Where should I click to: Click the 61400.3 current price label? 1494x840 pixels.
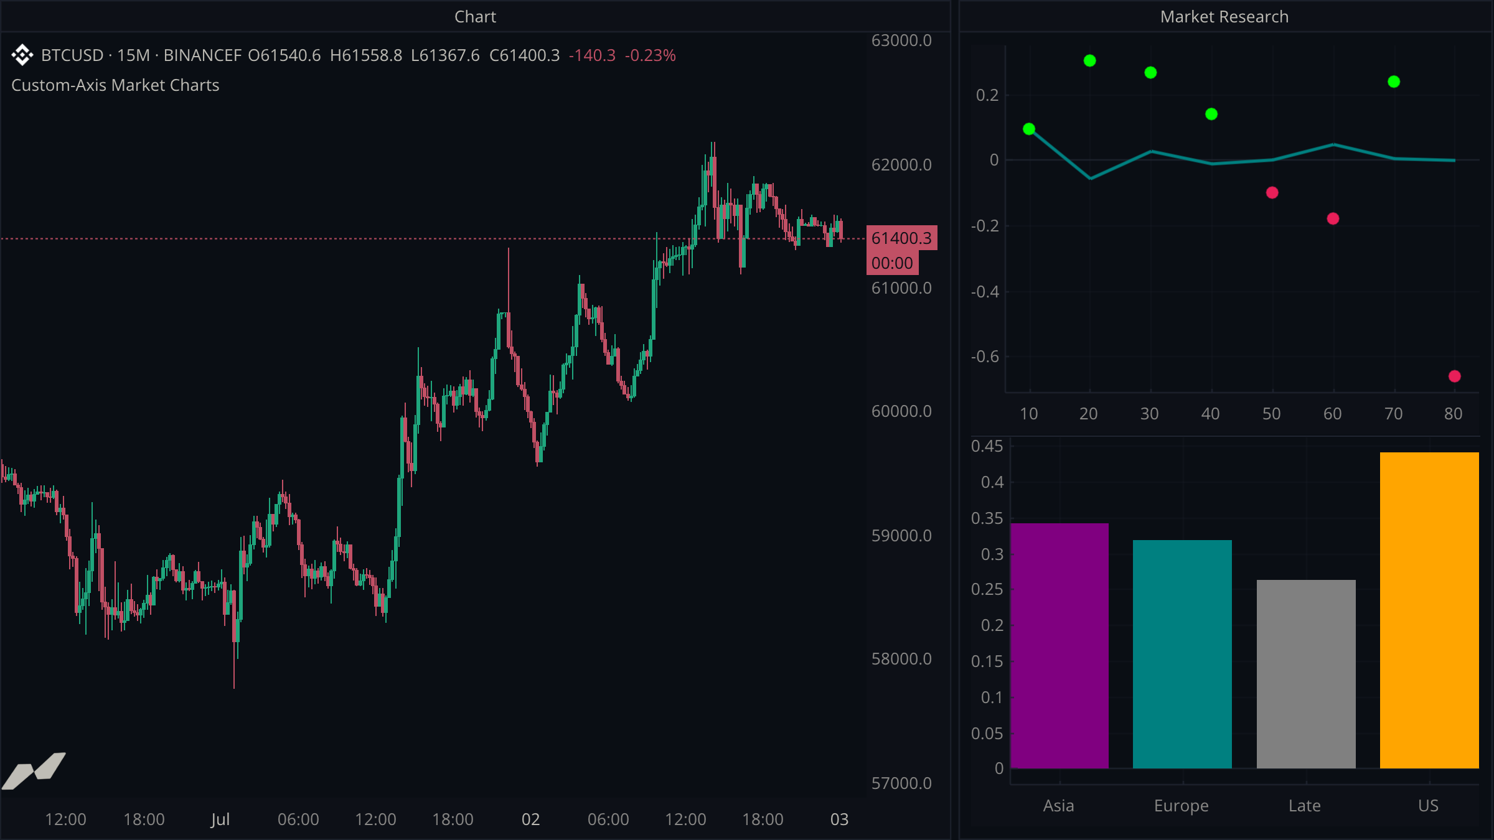coord(901,238)
